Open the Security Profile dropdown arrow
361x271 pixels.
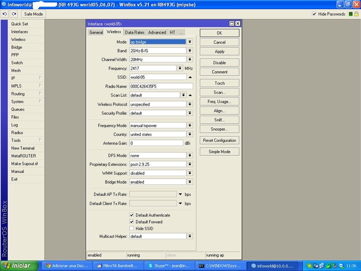(190, 113)
